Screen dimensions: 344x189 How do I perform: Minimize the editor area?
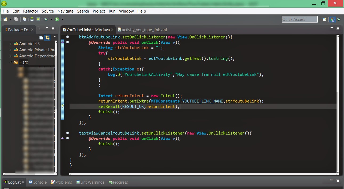click(332, 28)
